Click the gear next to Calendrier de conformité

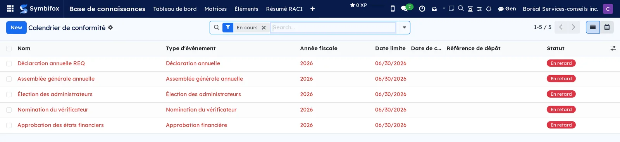[110, 27]
